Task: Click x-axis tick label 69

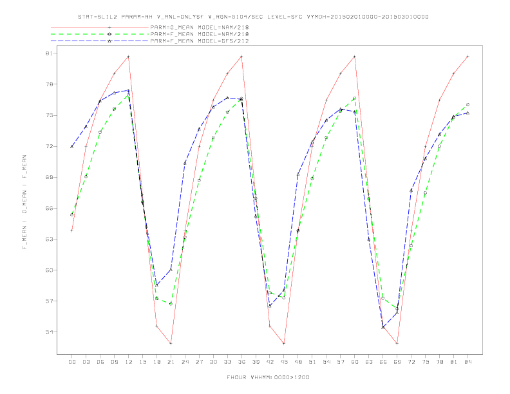Action: coord(397,362)
